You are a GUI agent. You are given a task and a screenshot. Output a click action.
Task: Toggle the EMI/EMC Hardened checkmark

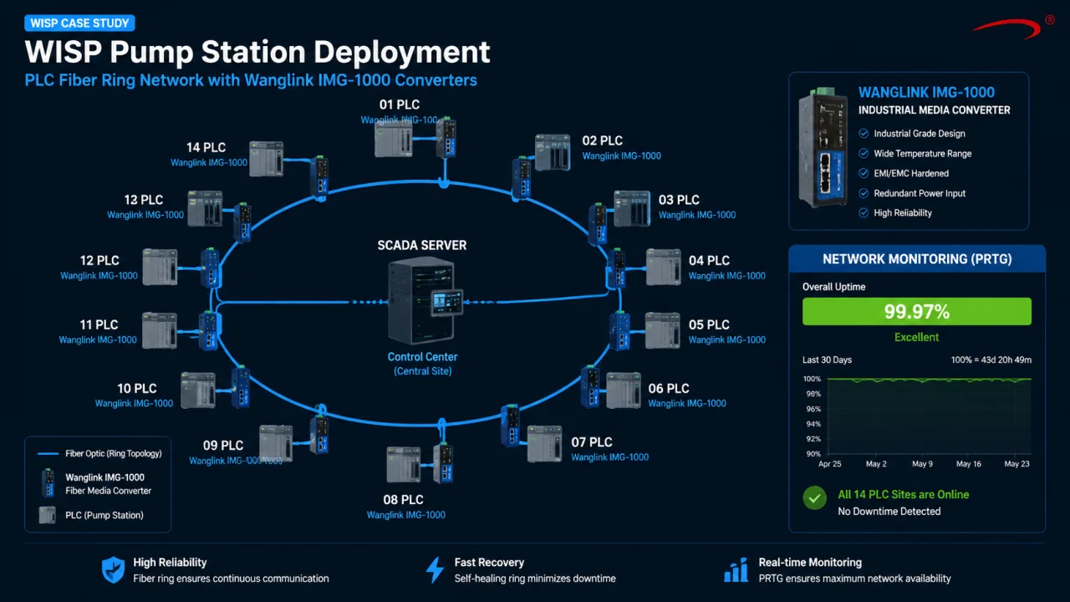pos(864,173)
